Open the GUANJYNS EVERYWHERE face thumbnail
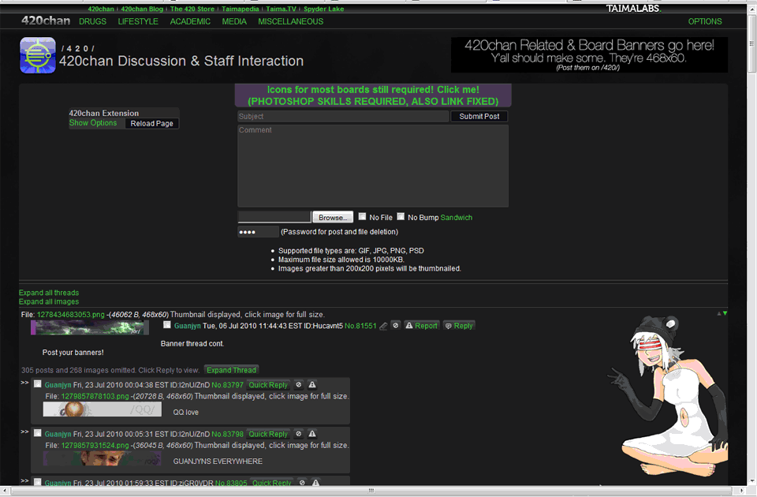757x497 pixels. point(102,458)
